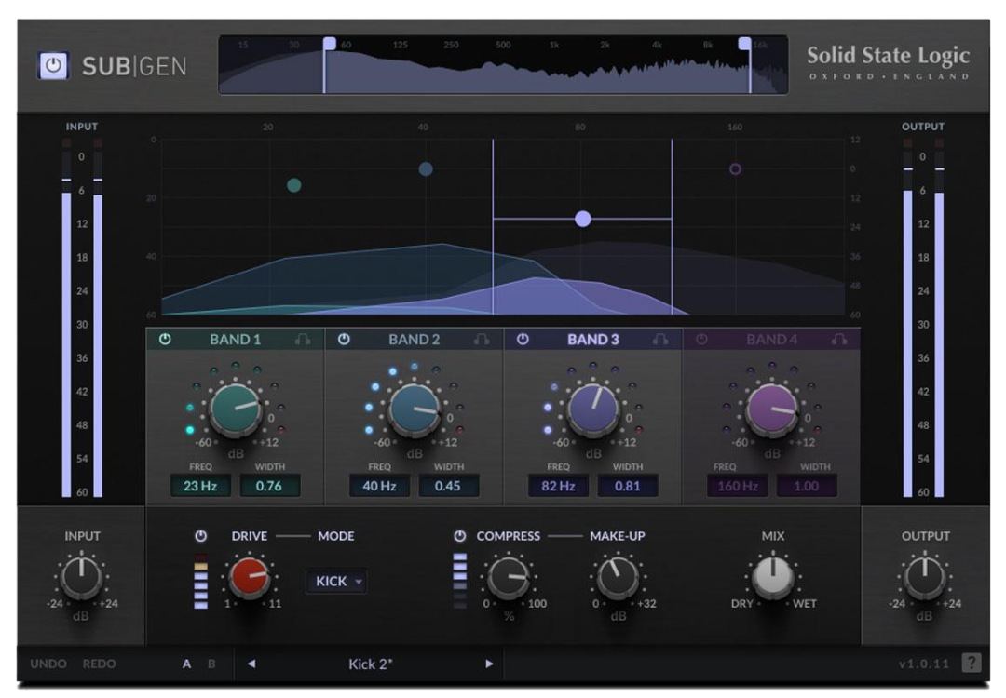Click Band 1 green gain knob
Screen dimensions: 1006x698
tap(236, 409)
